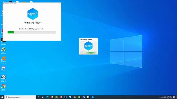The width and height of the screenshot is (177, 99).
Task: Open File Explorer from the taskbar
Action: [56, 97]
